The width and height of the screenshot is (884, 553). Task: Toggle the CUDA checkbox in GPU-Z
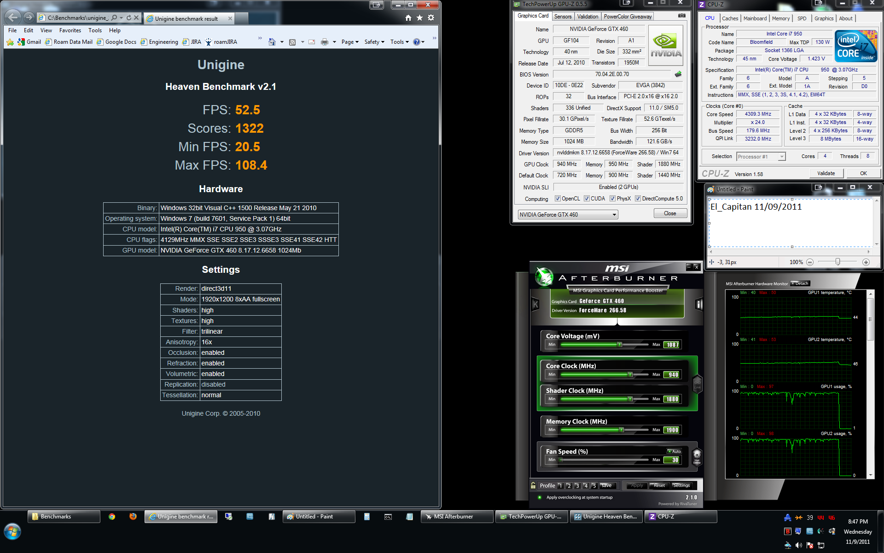point(587,199)
